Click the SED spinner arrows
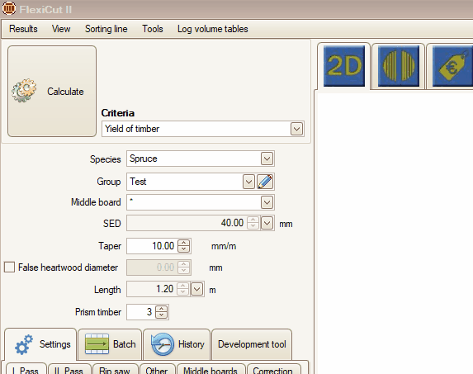Screen dimensions: 473x374 point(253,223)
